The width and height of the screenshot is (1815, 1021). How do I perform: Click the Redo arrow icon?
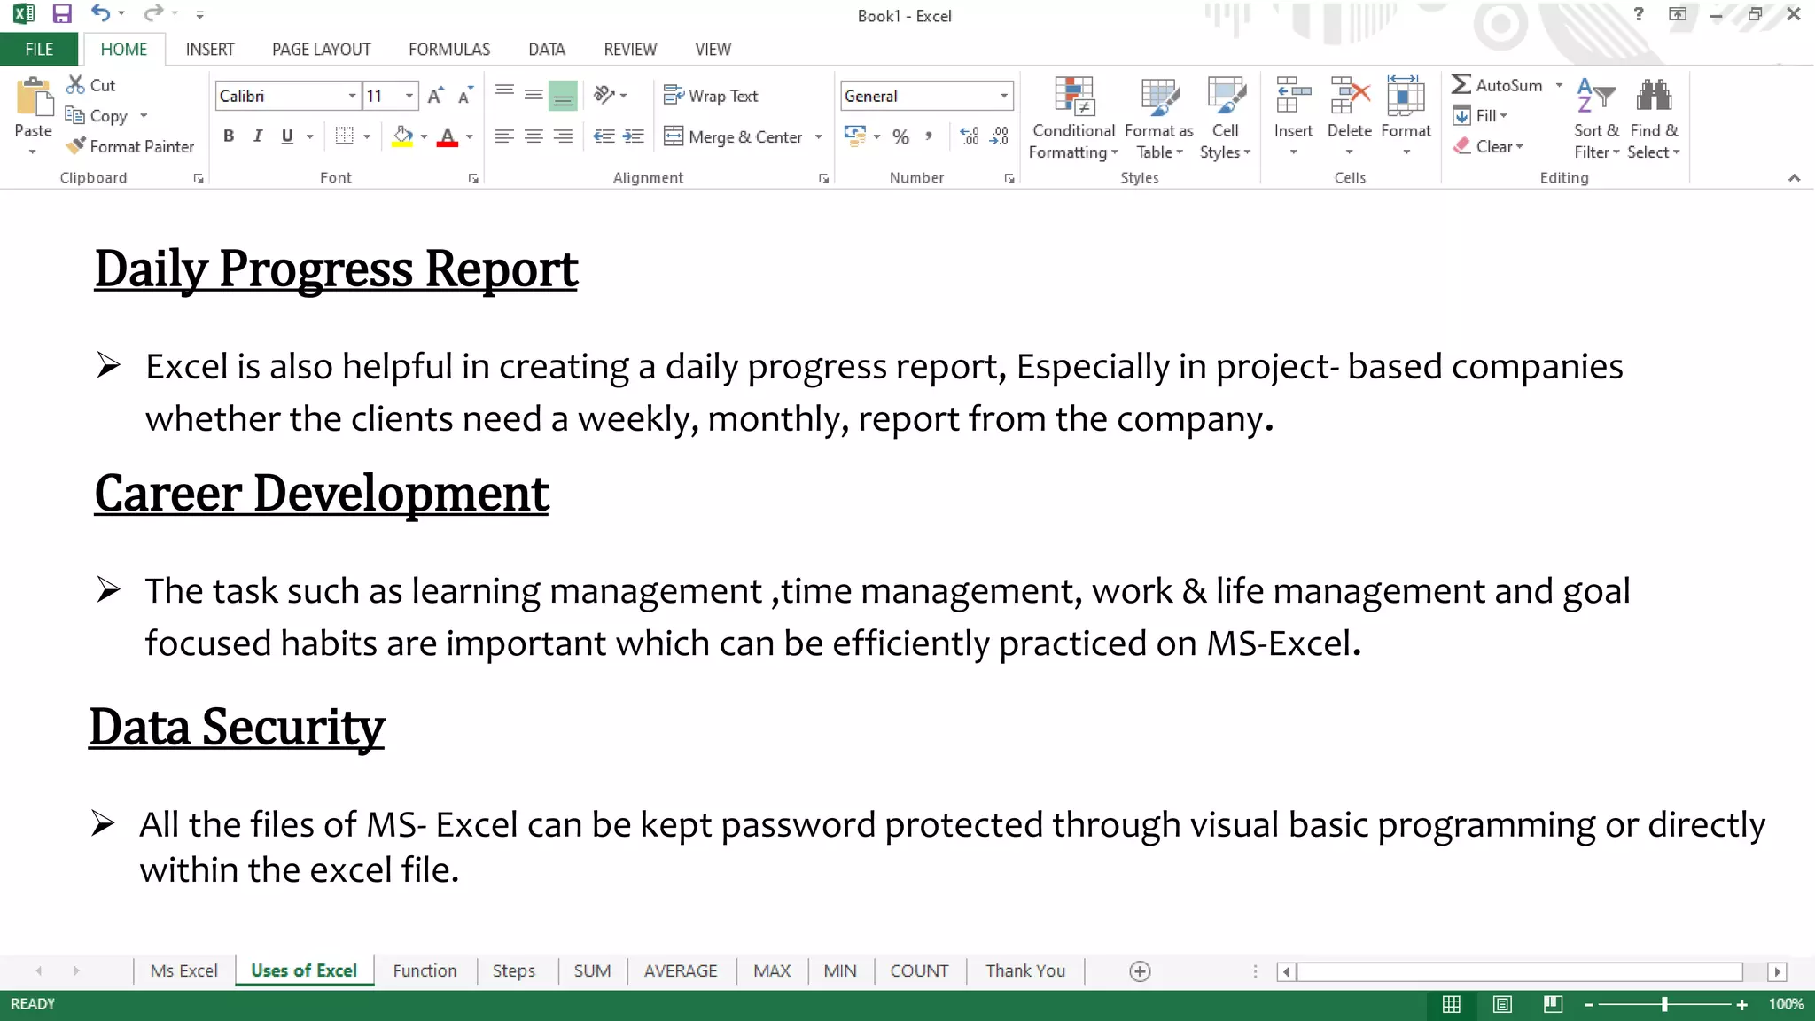154,13
